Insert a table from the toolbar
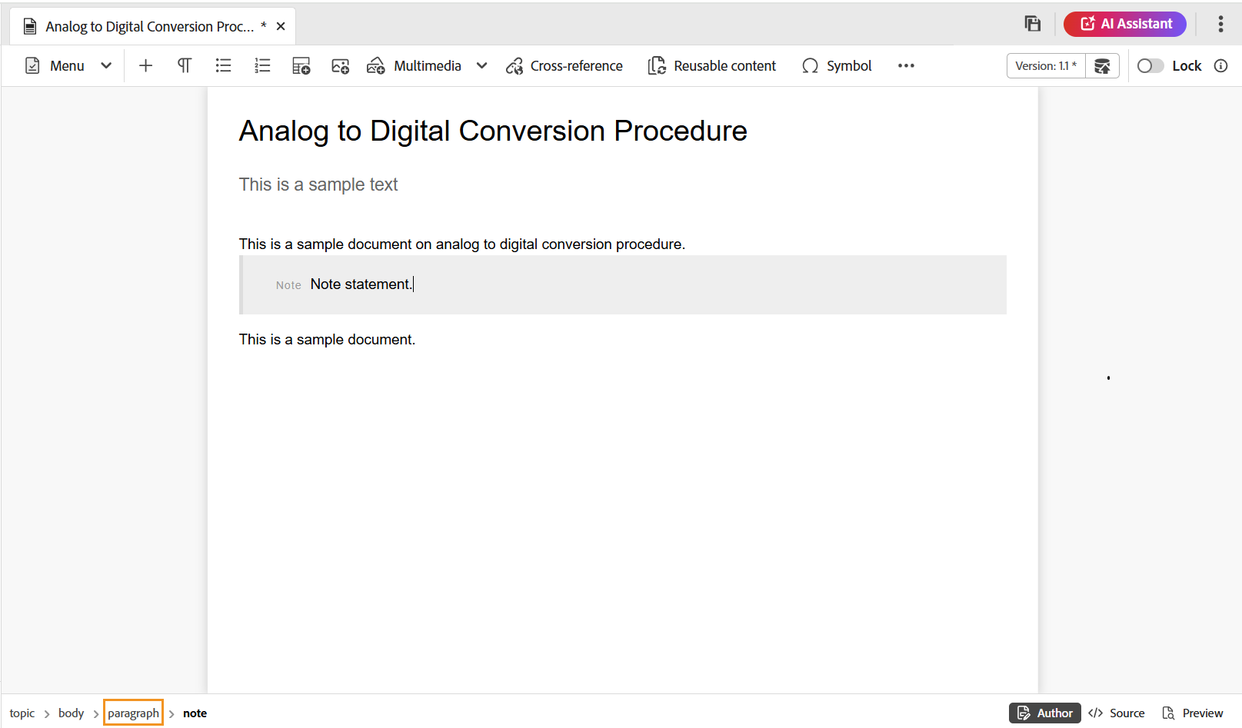Viewport: 1242px width, 728px height. [x=301, y=66]
